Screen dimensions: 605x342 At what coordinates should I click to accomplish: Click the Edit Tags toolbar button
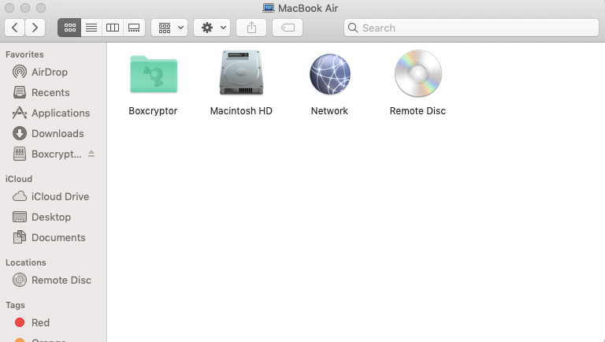tap(288, 28)
